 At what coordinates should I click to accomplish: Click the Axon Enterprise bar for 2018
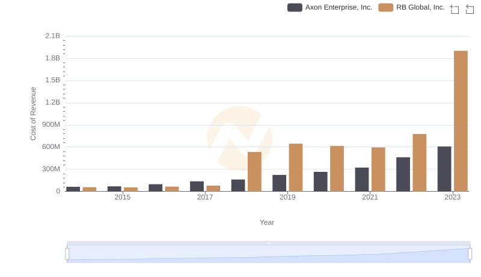click(238, 186)
